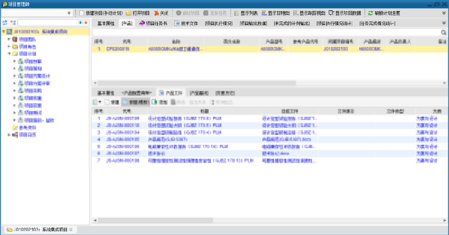Expand the toolbar overflow chevron at far right
The image size is (449, 235).
444,12
